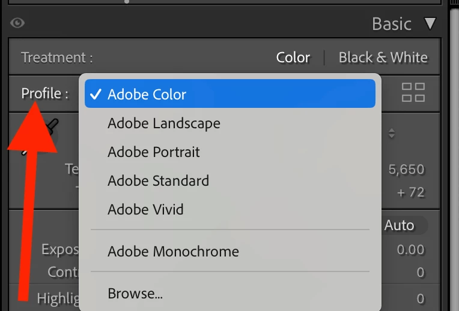Set Treatment to Color
The width and height of the screenshot is (459, 311).
(x=293, y=58)
